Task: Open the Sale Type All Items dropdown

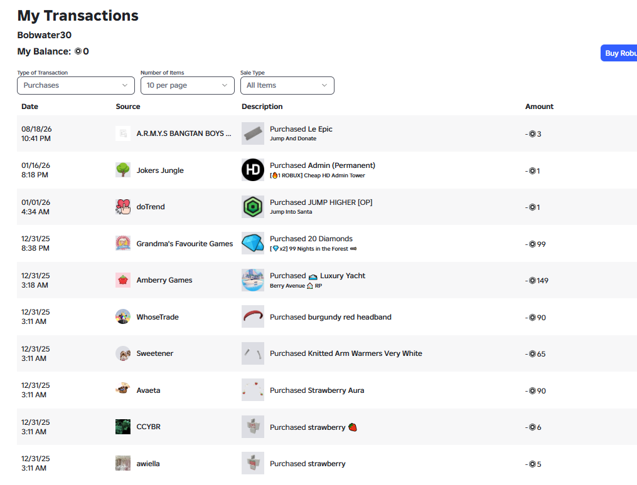Action: (x=287, y=86)
